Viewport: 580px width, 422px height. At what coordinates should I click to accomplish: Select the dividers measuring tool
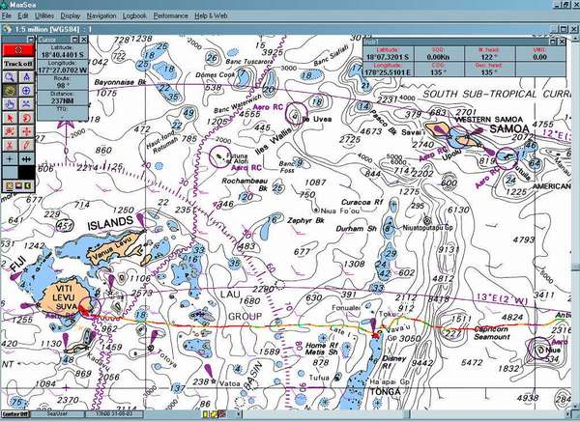[x=26, y=77]
